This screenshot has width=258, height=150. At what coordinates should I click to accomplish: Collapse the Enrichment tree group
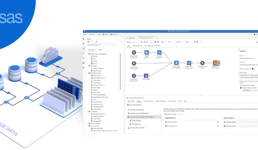tap(88, 126)
